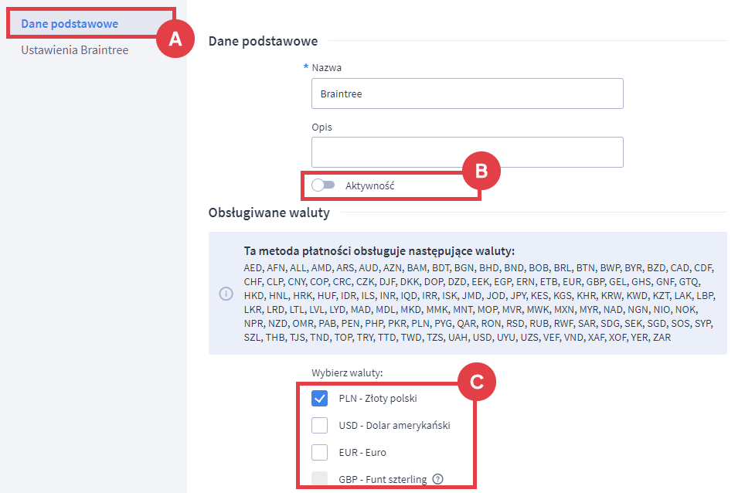Click the EUR - Euro label text
This screenshot has height=493, width=745.
click(362, 452)
